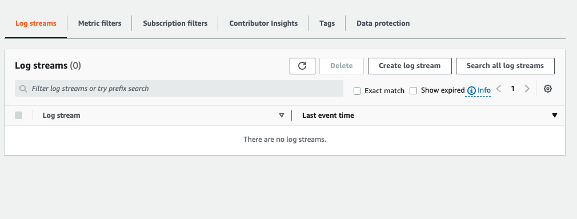Click the Create log stream button
The image size is (577, 219).
410,66
